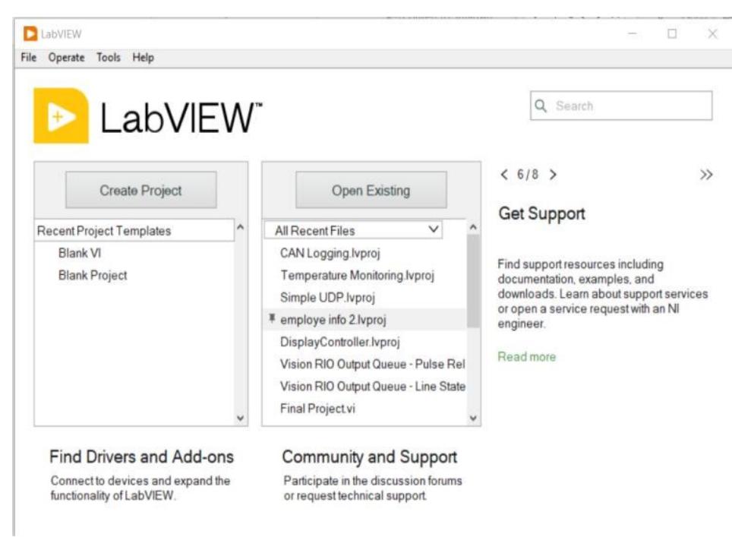Click up arrow of recent files scrollbar
The width and height of the screenshot is (732, 537).
[473, 227]
